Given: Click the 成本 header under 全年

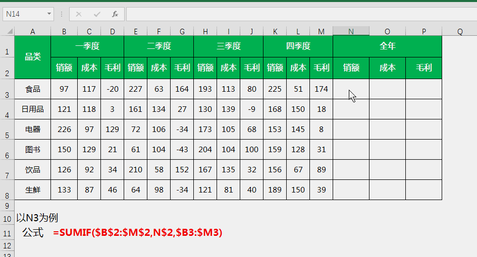Looking at the screenshot, I should (x=387, y=68).
